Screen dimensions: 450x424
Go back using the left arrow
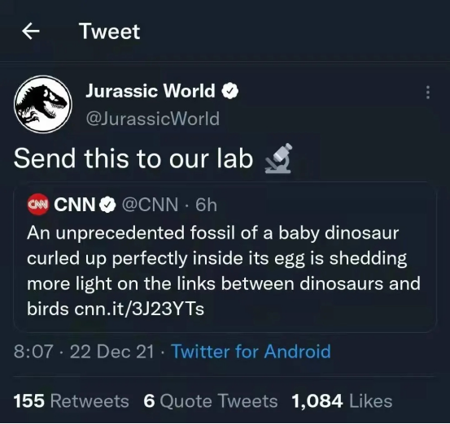click(x=31, y=31)
